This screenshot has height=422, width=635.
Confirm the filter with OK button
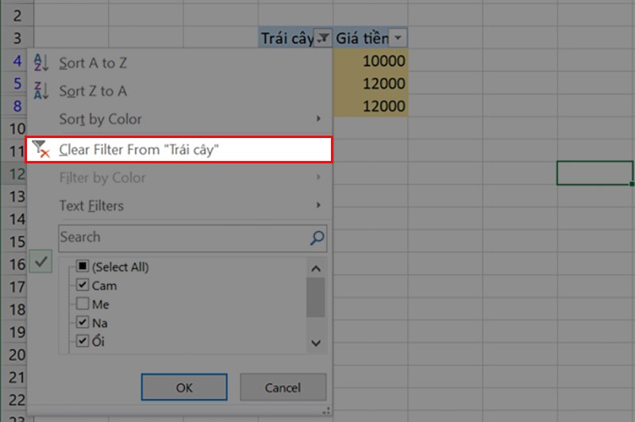(184, 387)
